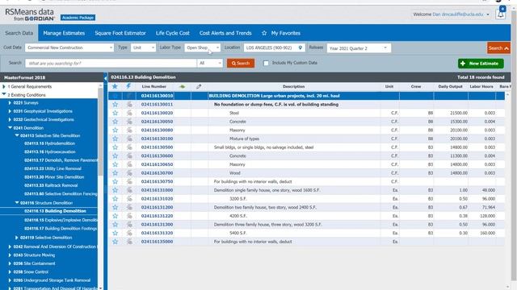Image resolution: width=517 pixels, height=290 pixels.
Task: Star line 024116130750 deduct row
Action: [x=115, y=181]
